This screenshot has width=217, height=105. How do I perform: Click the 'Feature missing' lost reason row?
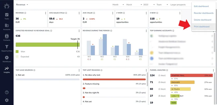pyautogui.click(x=114, y=86)
